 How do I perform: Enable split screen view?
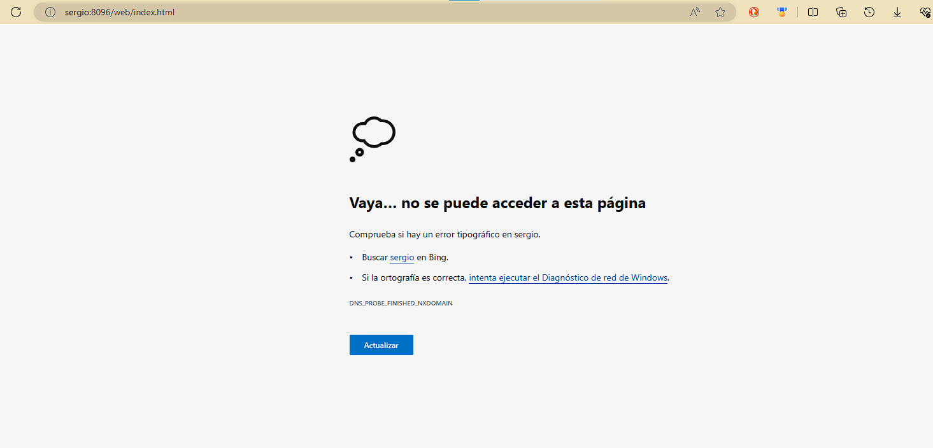813,12
